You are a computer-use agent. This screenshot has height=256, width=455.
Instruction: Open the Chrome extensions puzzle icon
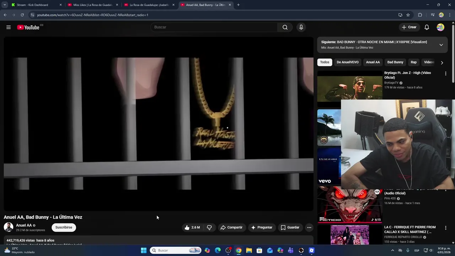420,15
